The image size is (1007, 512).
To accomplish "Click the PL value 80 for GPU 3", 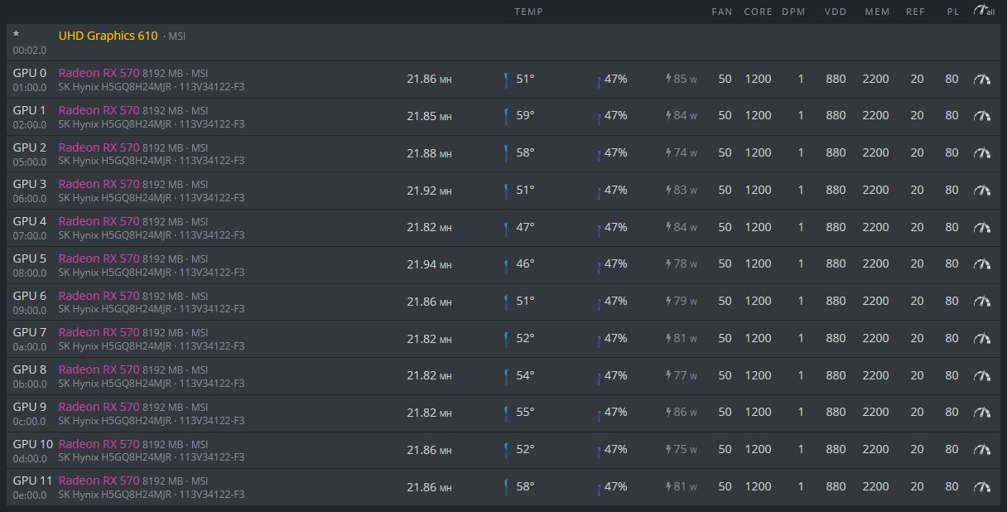I will coord(952,191).
